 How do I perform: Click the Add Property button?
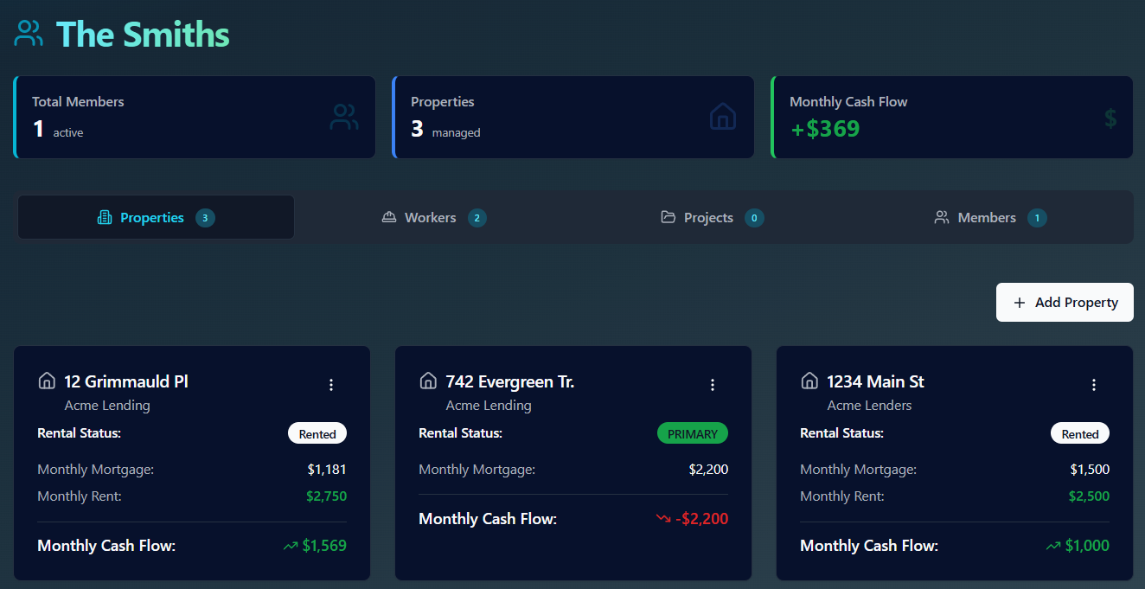pyautogui.click(x=1065, y=303)
